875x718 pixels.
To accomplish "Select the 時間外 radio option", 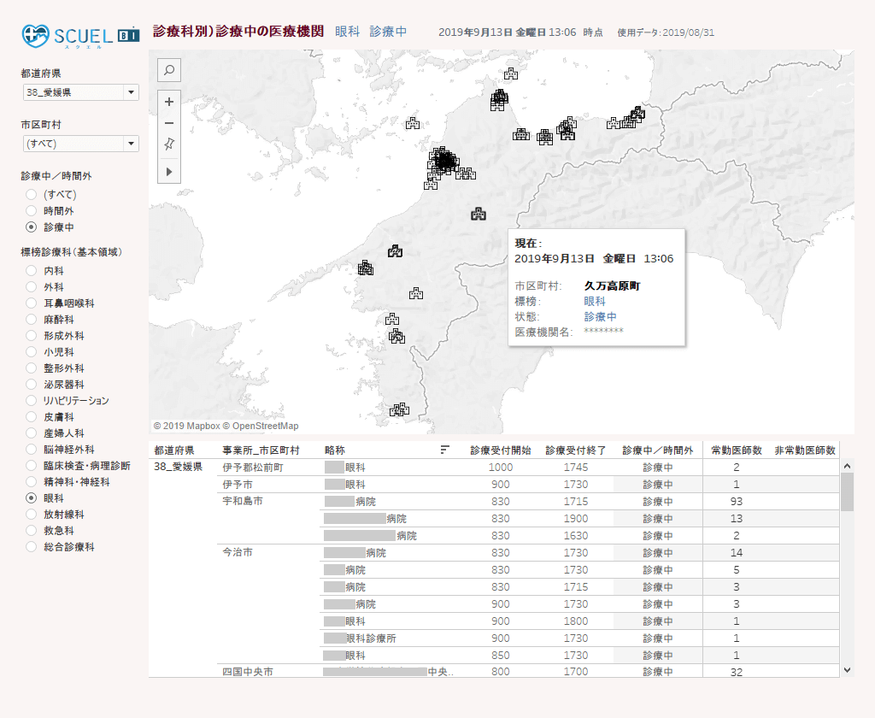I will 32,210.
